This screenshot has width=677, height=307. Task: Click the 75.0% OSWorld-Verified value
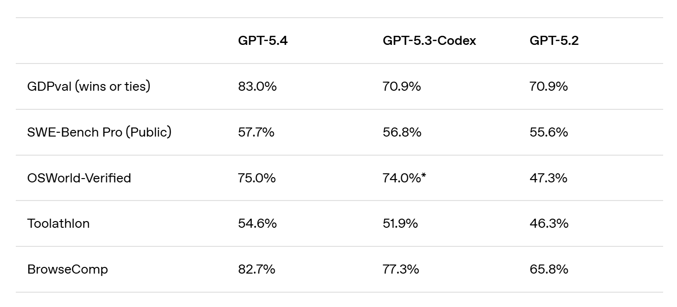(x=256, y=178)
